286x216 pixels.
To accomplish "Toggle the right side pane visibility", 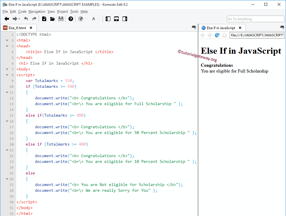I will click(125, 19).
